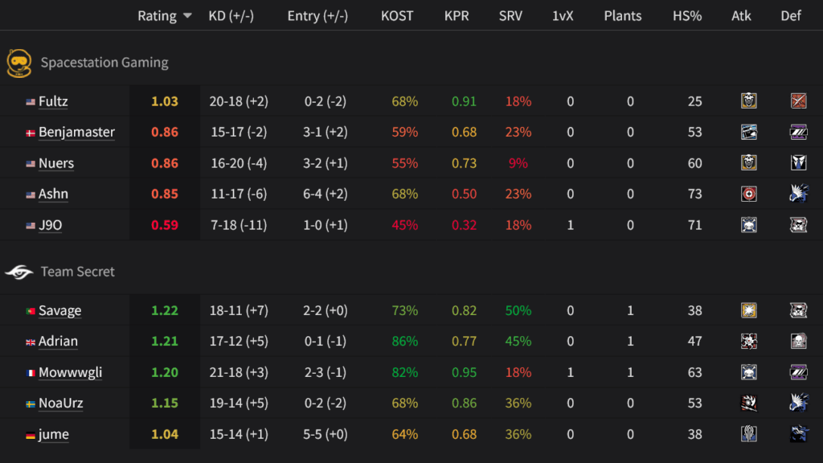
Task: Click the Spacestation Gaming team logo
Action: pos(19,62)
